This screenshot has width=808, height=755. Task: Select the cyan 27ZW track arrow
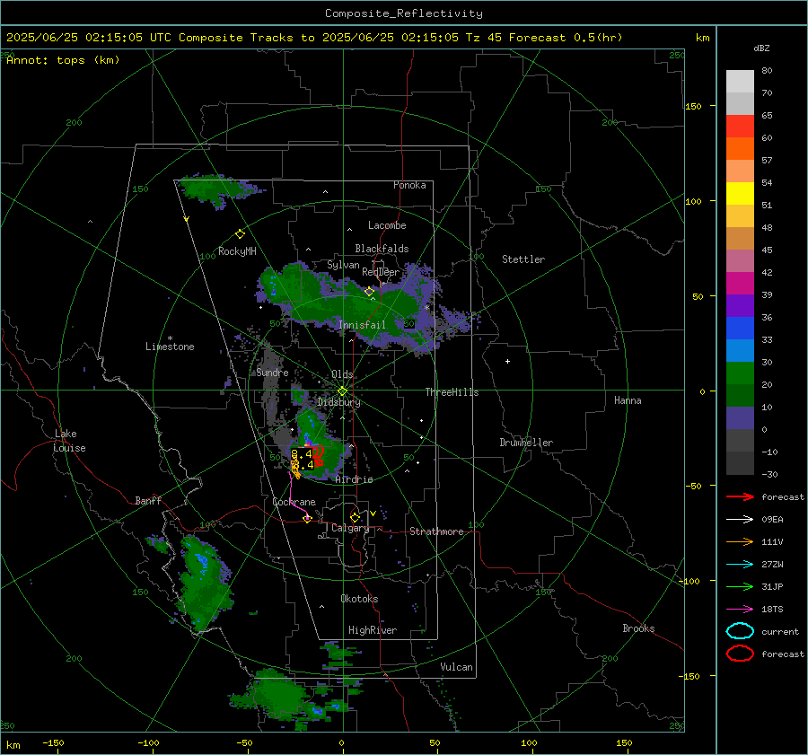pyautogui.click(x=740, y=565)
